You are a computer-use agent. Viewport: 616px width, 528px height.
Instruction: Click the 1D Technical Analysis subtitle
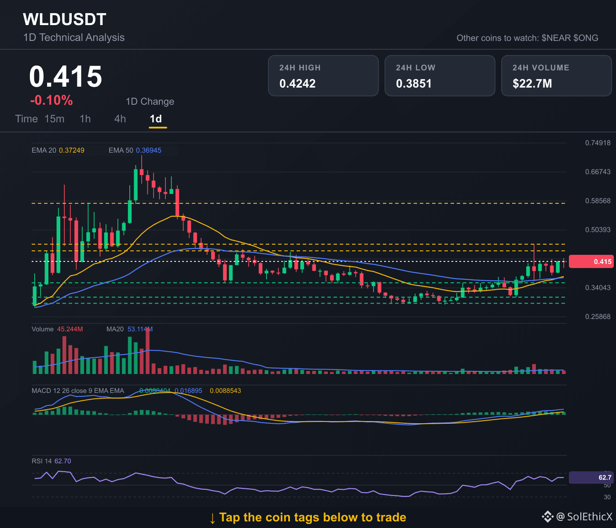[74, 37]
